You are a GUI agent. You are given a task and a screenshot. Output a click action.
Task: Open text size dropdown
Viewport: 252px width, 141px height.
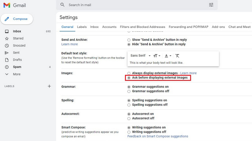coord(157,56)
